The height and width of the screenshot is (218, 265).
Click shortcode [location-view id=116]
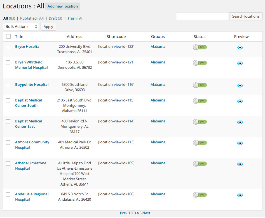pos(116,85)
